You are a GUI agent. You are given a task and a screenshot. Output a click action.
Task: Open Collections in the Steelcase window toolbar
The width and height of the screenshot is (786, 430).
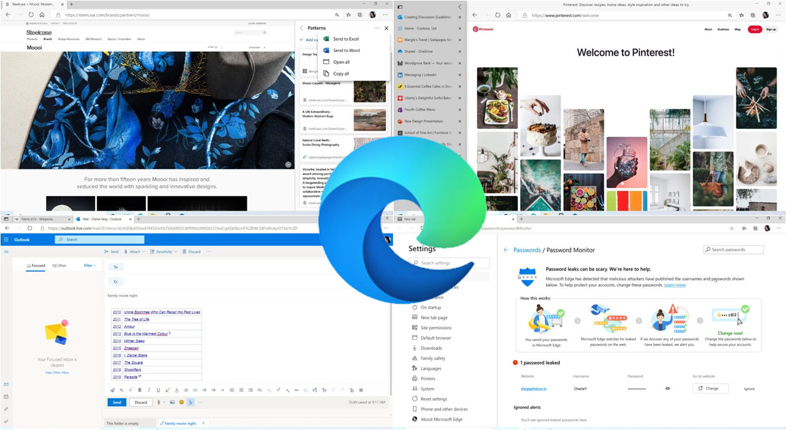pos(360,14)
